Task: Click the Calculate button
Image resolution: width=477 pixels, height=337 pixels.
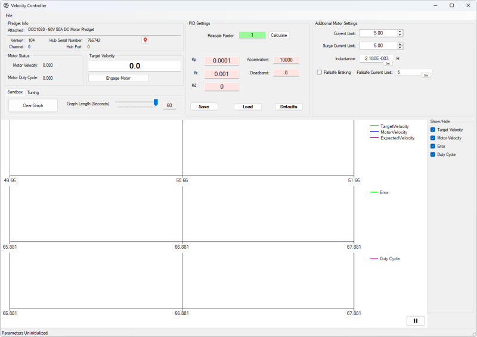Action: (x=279, y=35)
